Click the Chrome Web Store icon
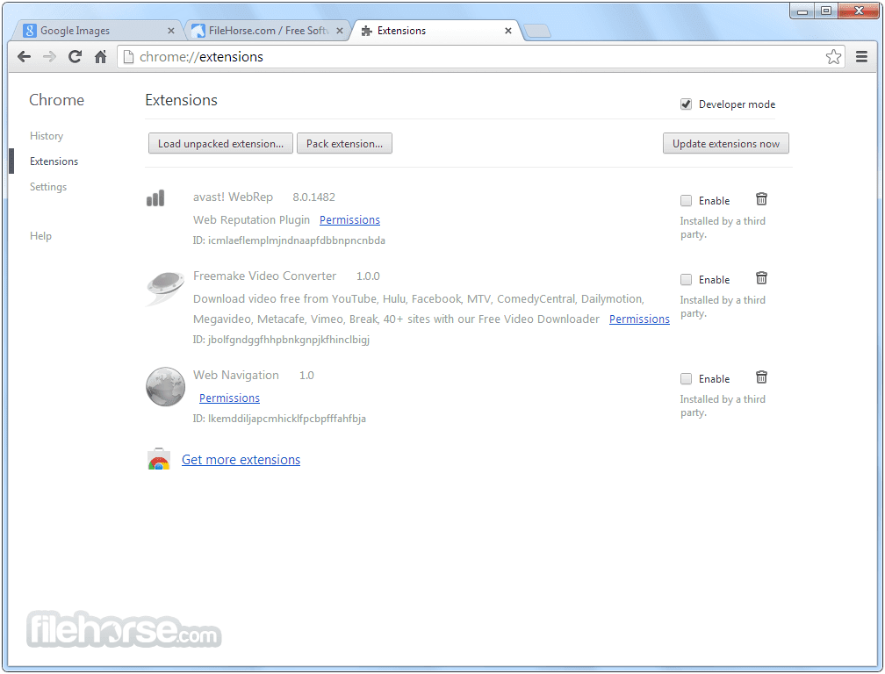 pyautogui.click(x=159, y=459)
